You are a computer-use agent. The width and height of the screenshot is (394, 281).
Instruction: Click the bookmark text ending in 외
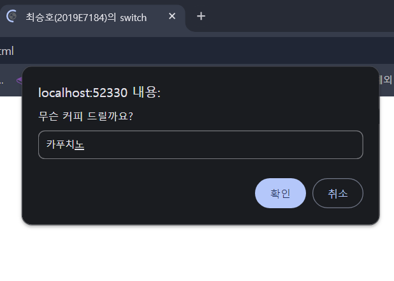pyautogui.click(x=386, y=80)
